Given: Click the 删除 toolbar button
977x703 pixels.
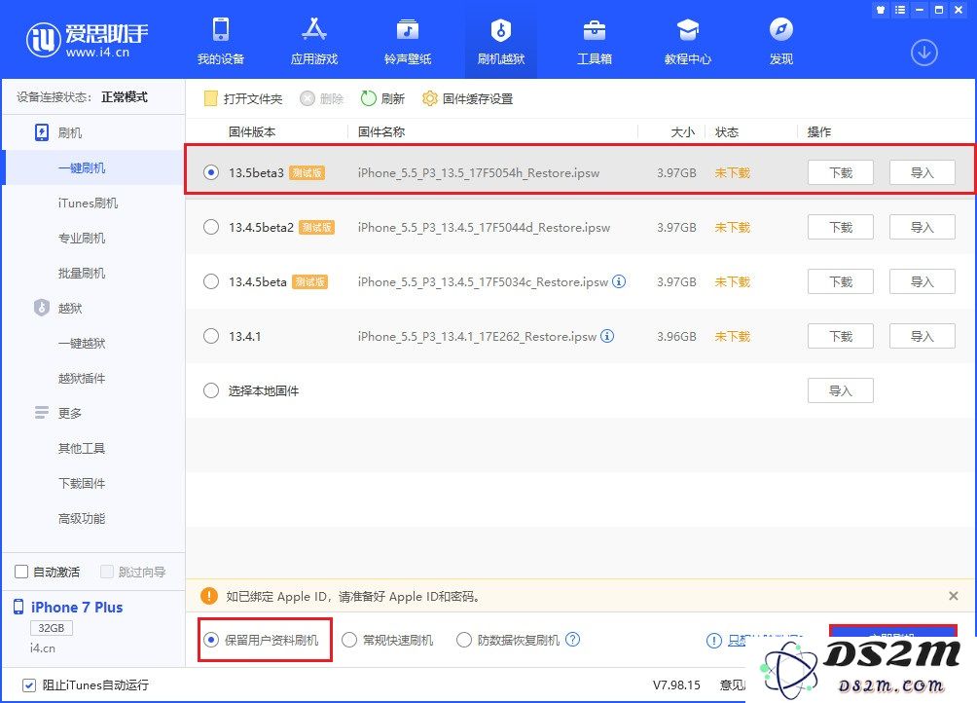Looking at the screenshot, I should click(321, 98).
